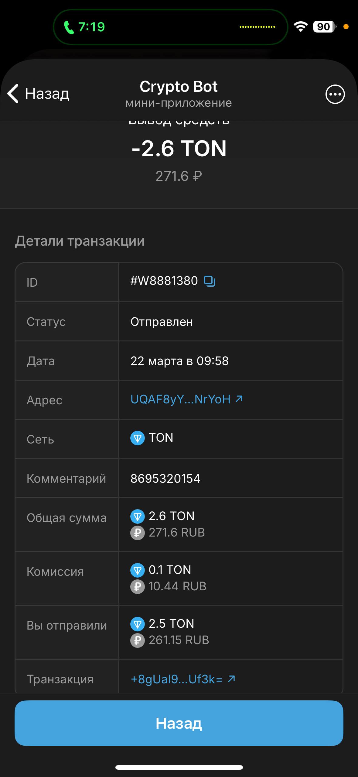This screenshot has width=358, height=777.
Task: Tap the TON logo in the Сеть row
Action: [137, 438]
